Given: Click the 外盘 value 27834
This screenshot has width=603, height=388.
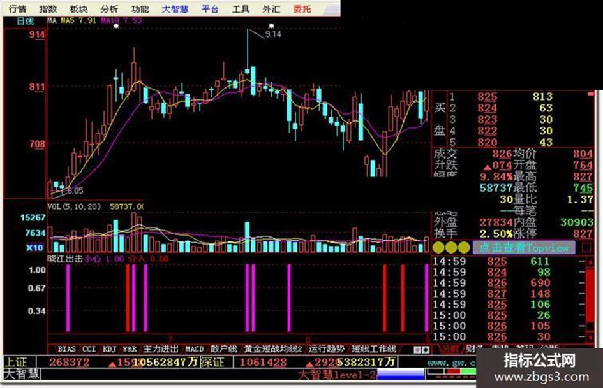Looking at the screenshot, I should 496,222.
